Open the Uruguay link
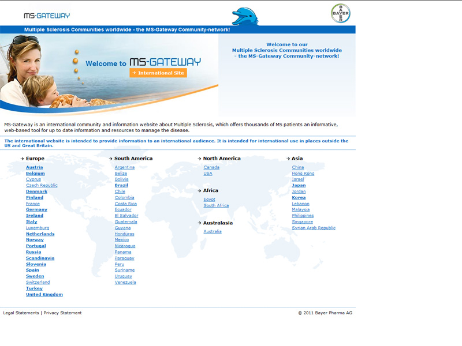 pos(124,276)
